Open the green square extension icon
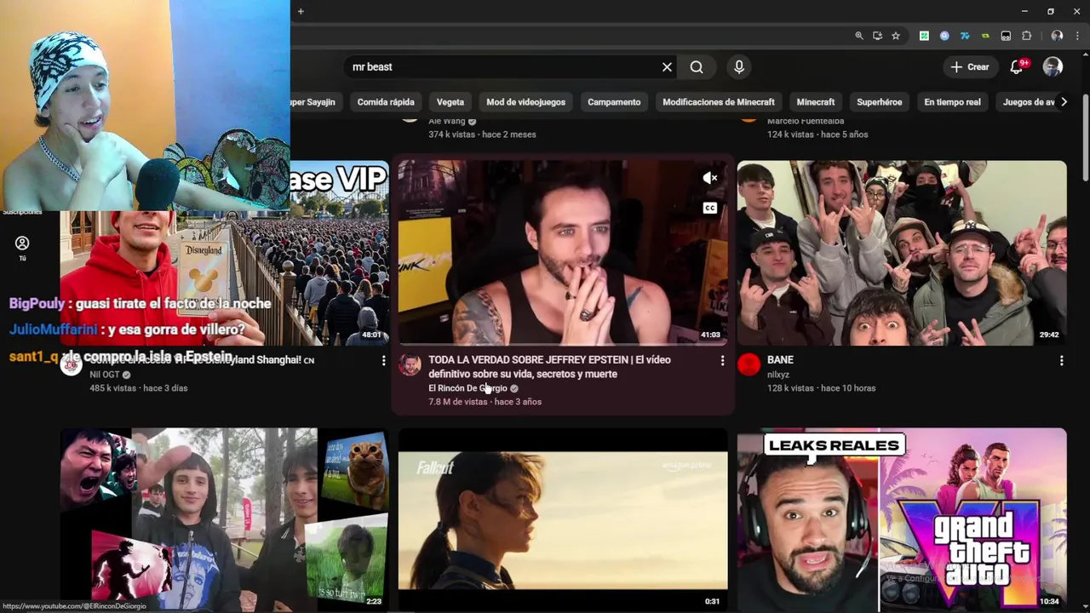The image size is (1090, 613). pos(924,36)
